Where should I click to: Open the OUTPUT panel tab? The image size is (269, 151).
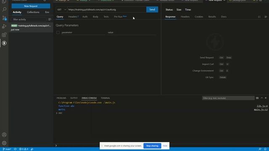74,98
